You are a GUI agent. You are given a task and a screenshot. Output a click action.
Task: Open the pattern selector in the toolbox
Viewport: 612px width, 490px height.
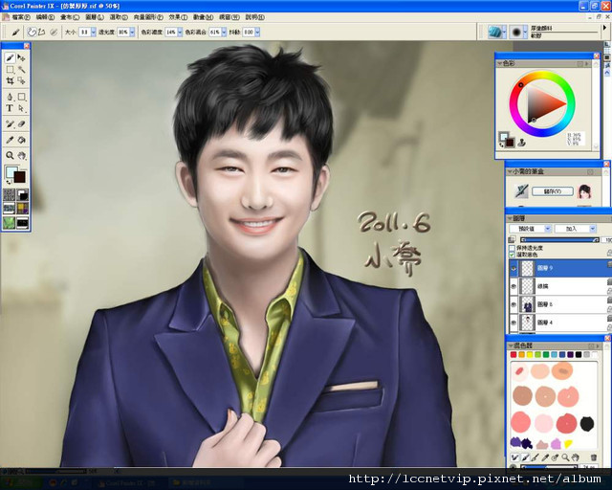click(9, 209)
